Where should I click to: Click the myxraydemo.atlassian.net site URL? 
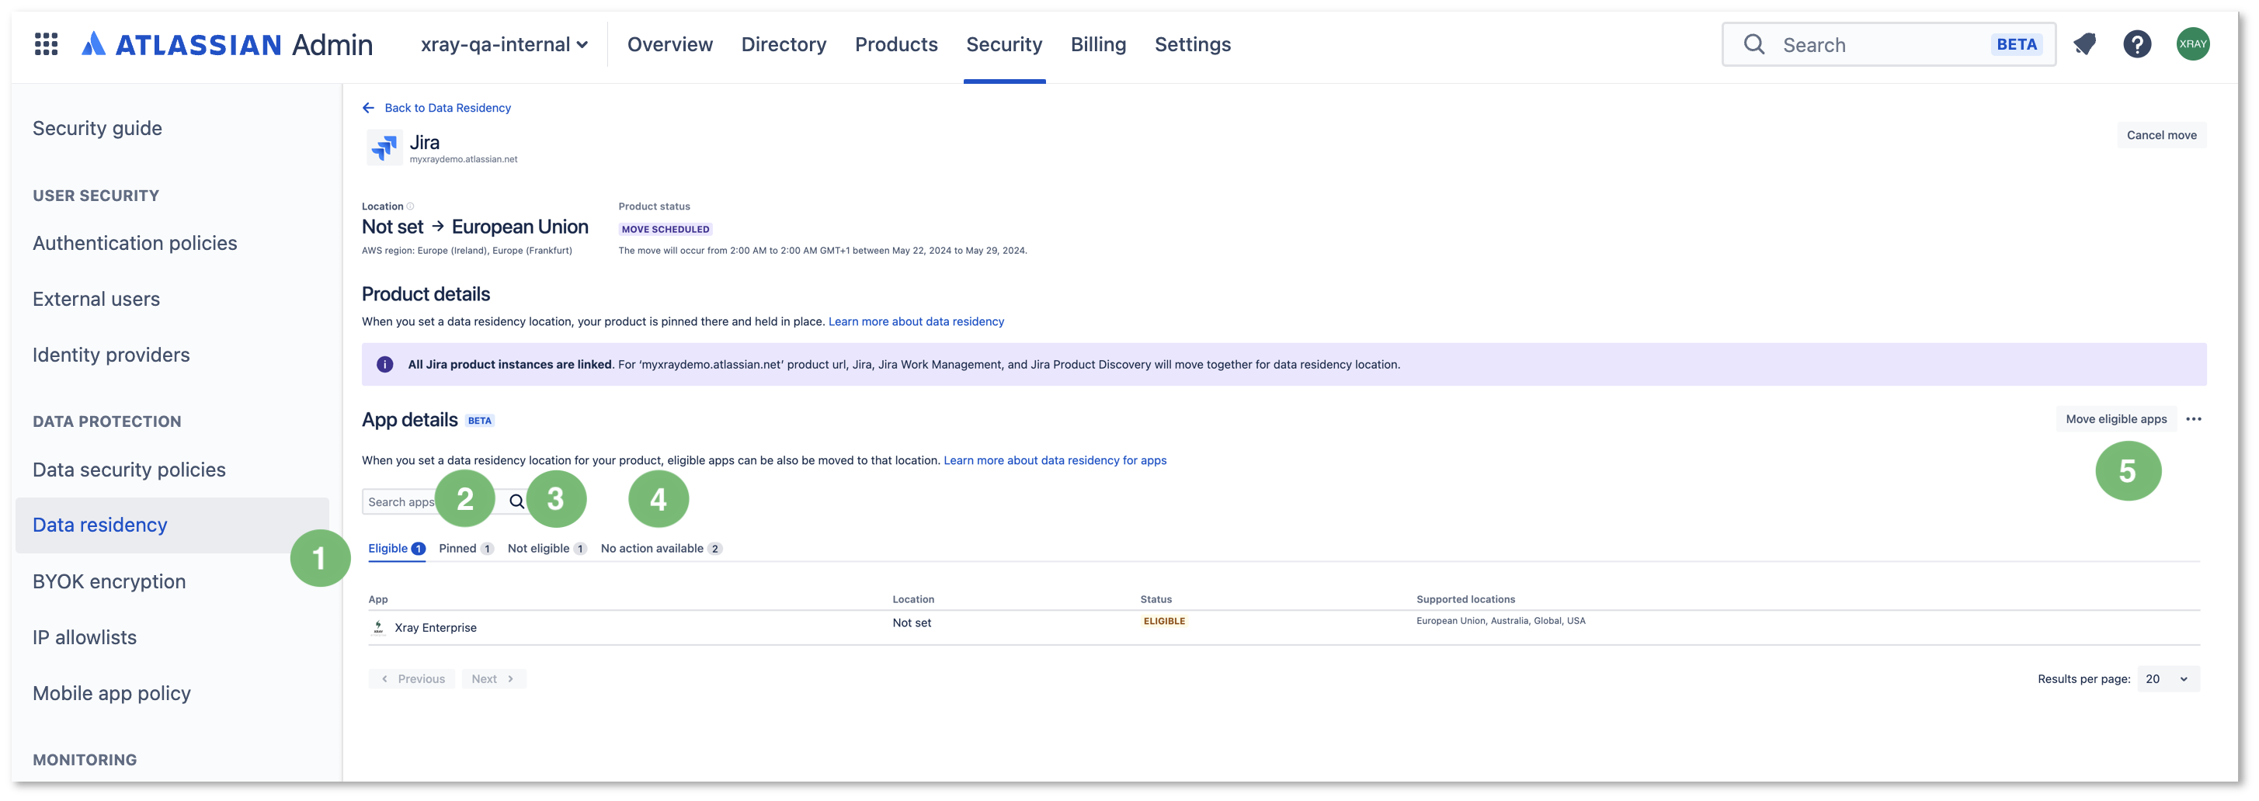pos(463,159)
